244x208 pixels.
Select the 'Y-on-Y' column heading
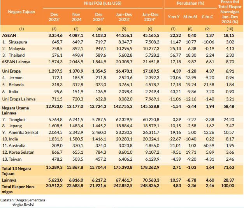click(173, 17)
